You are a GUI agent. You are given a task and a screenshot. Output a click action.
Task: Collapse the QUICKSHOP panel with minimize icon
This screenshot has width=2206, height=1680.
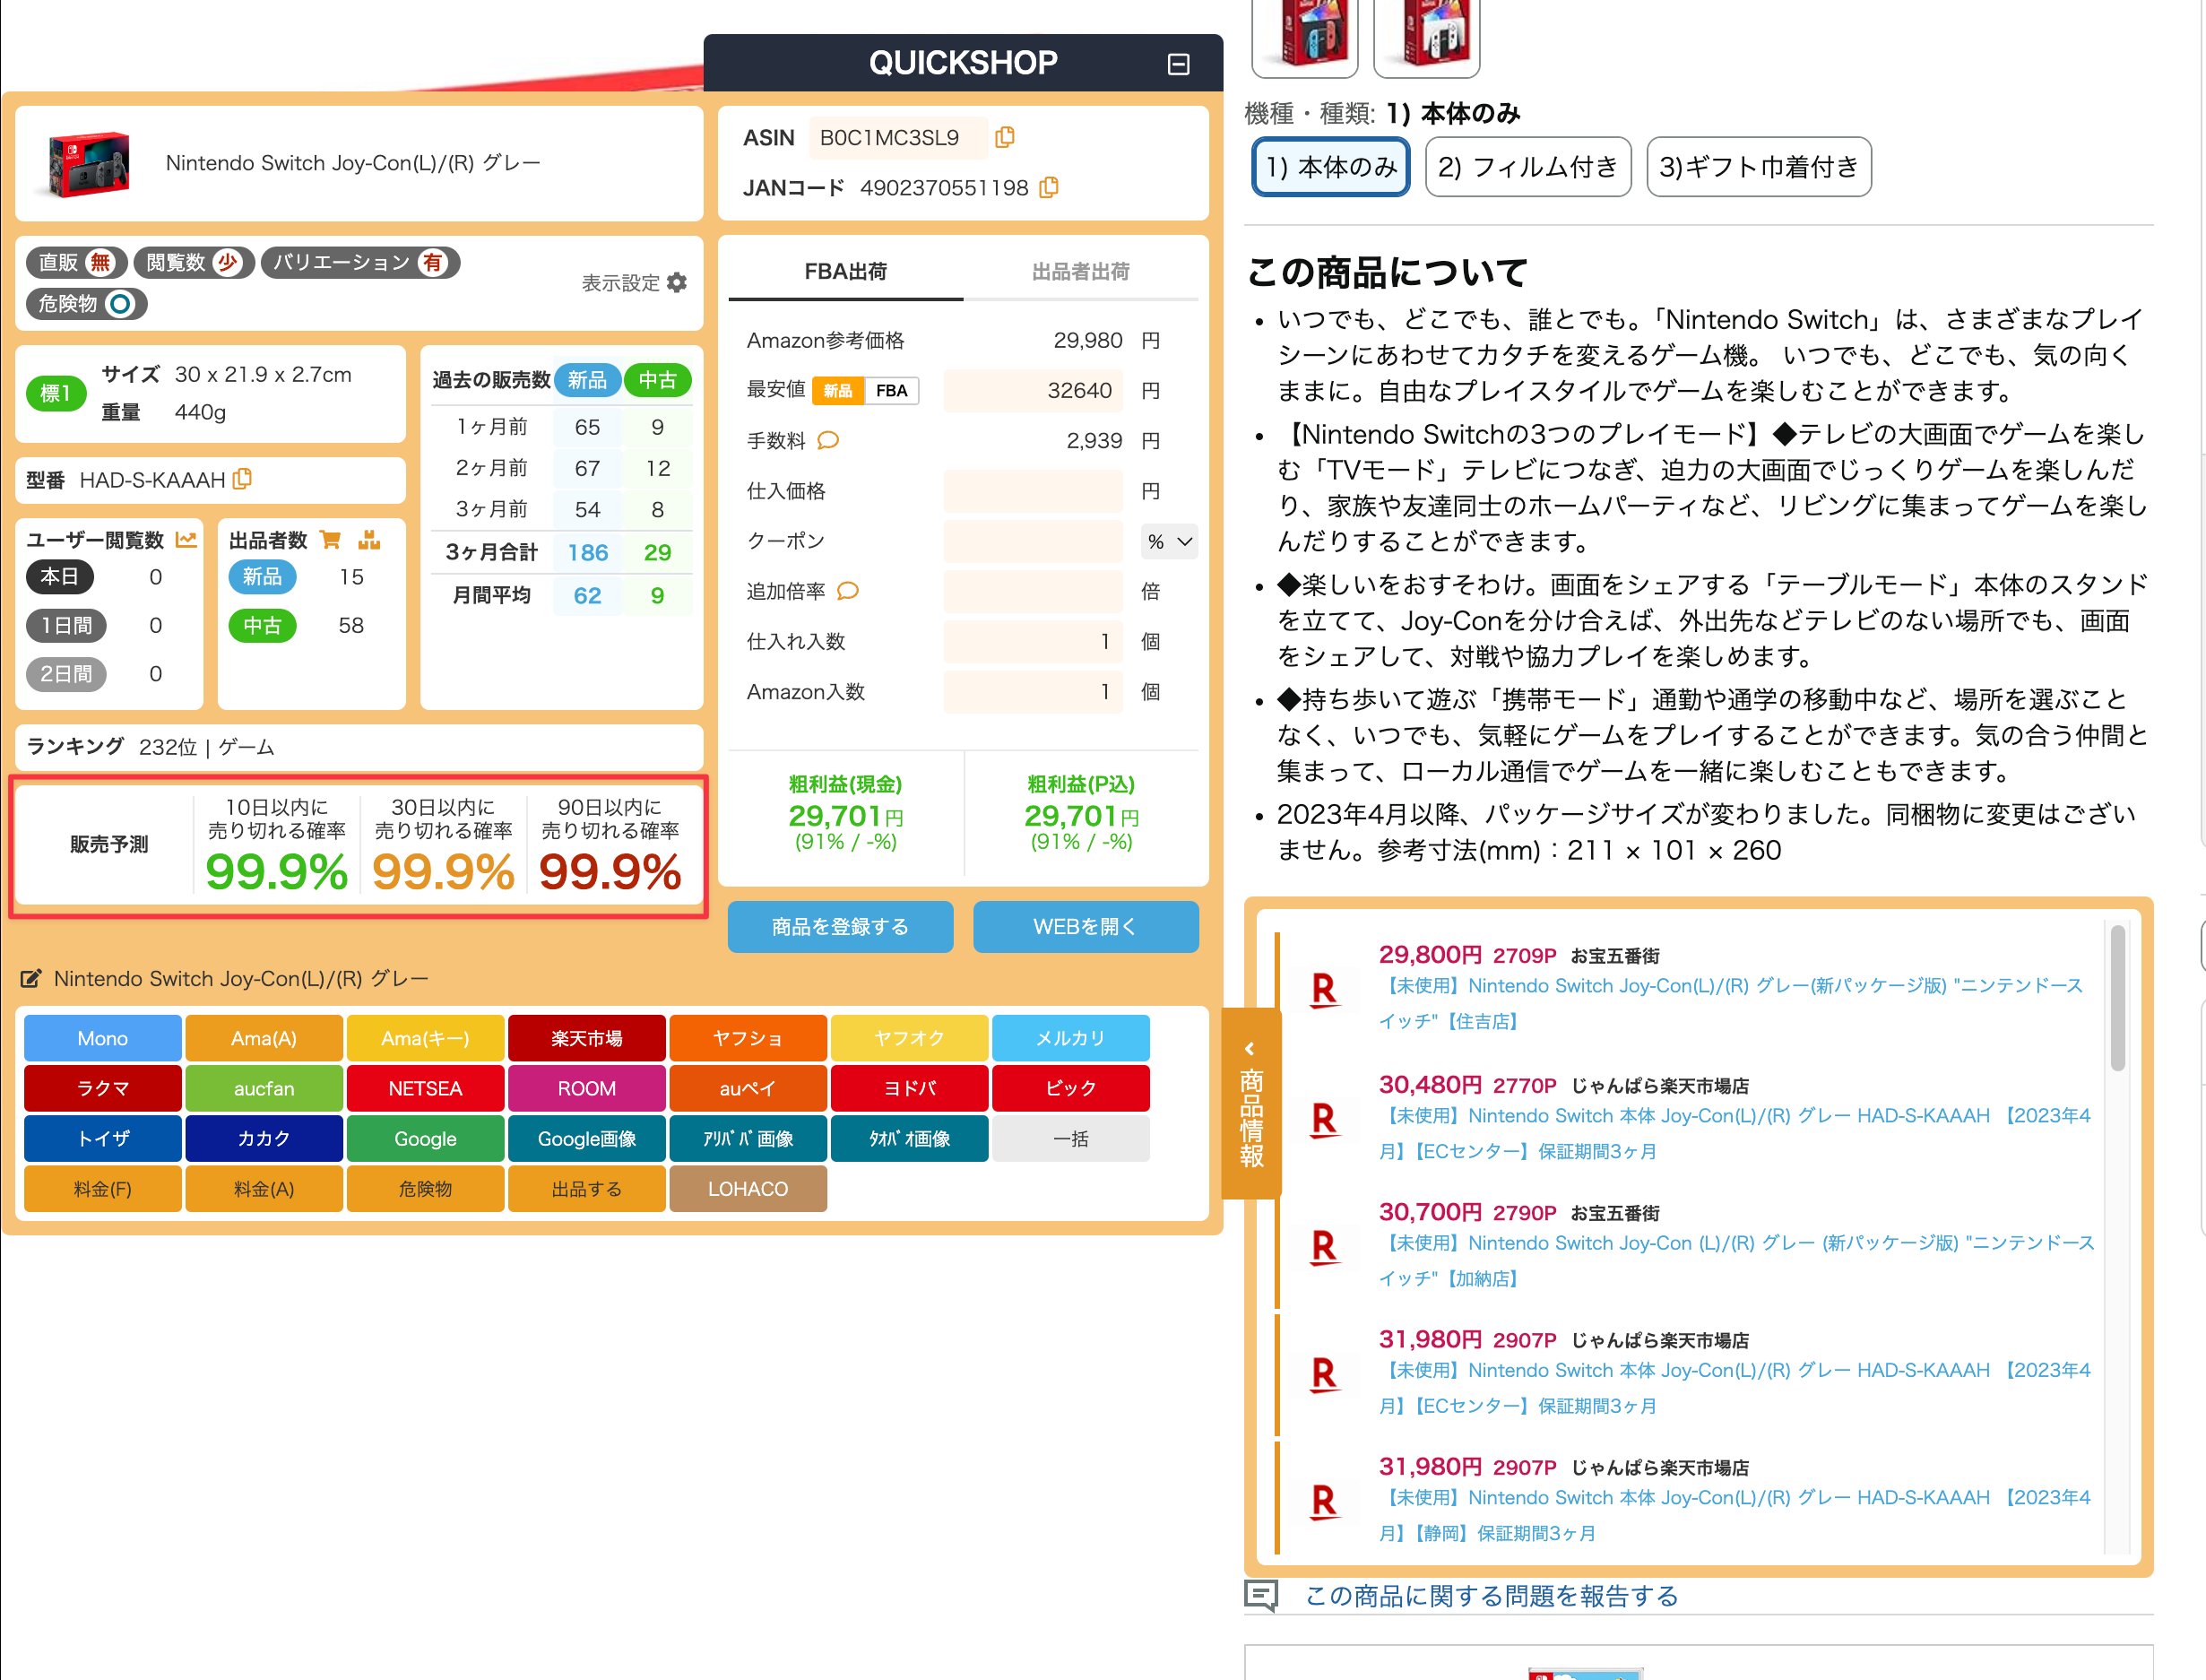coord(1178,64)
